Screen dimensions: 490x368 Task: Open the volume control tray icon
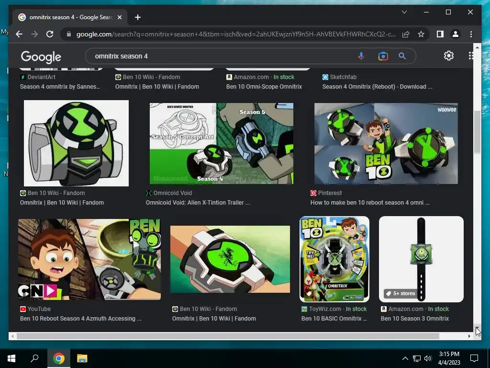coord(428,358)
